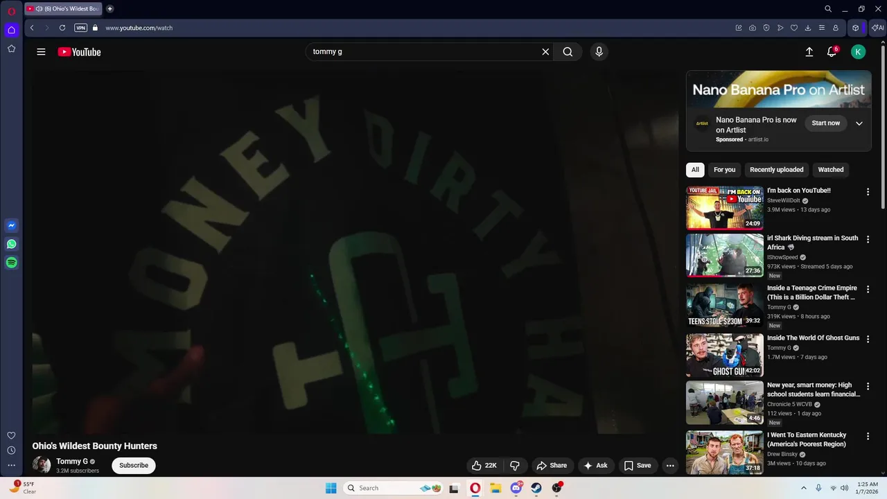Viewport: 887px width, 499px height.
Task: Toggle the VPN badge
Action: click(80, 28)
